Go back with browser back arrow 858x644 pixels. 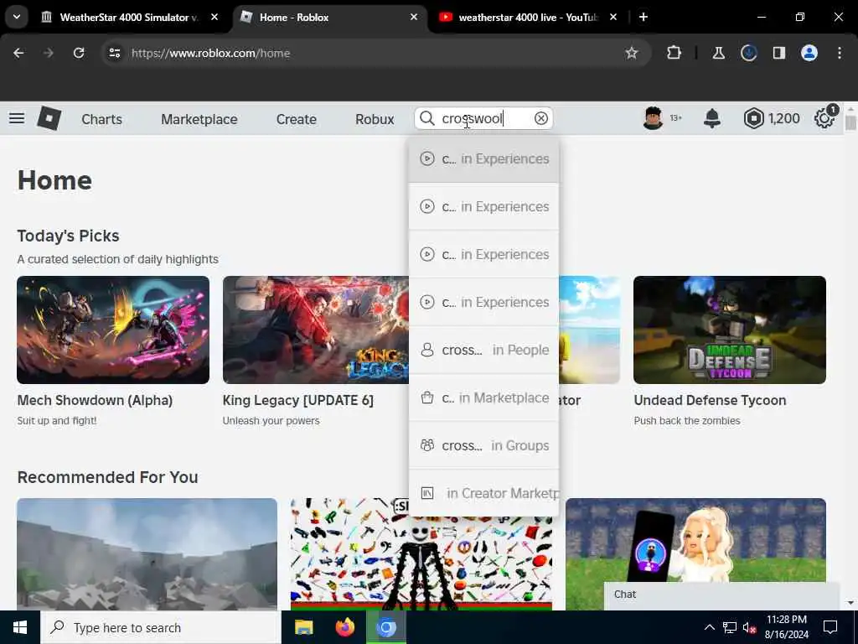coord(18,53)
